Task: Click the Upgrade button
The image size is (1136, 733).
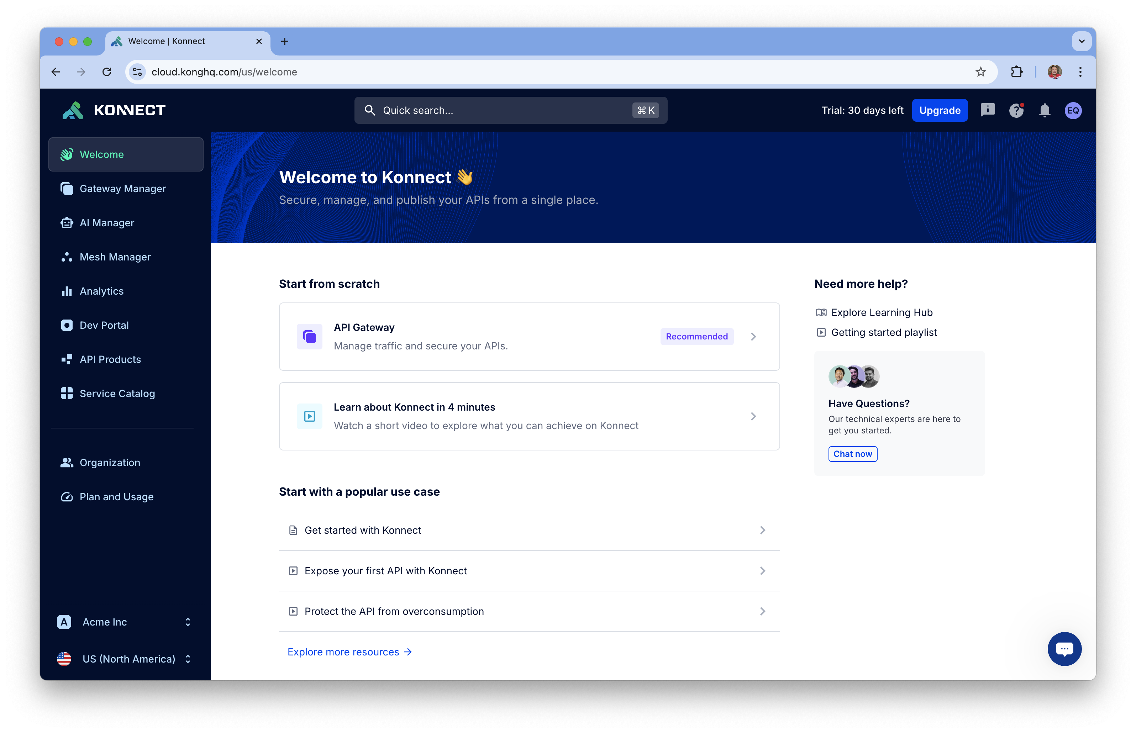Action: tap(940, 110)
